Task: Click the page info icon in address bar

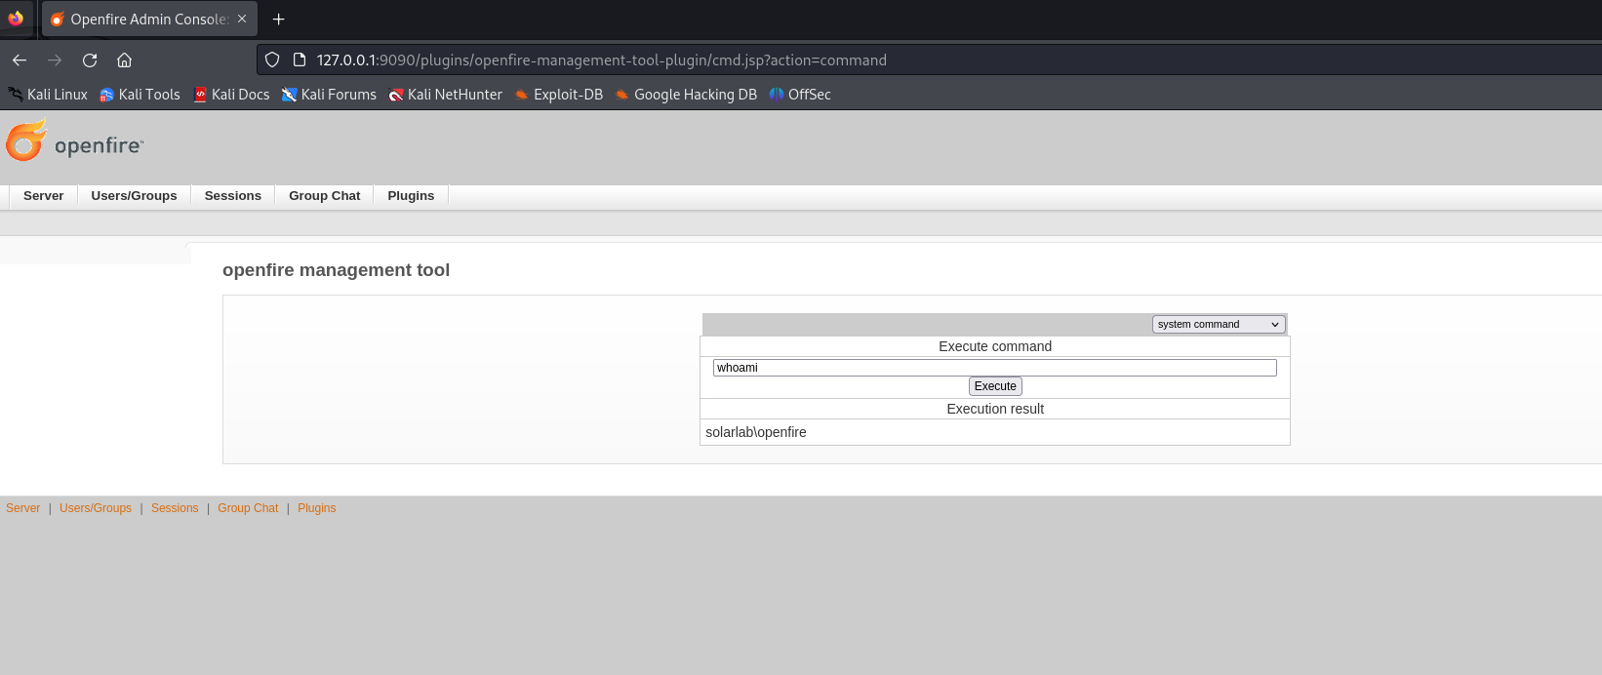Action: (x=300, y=60)
